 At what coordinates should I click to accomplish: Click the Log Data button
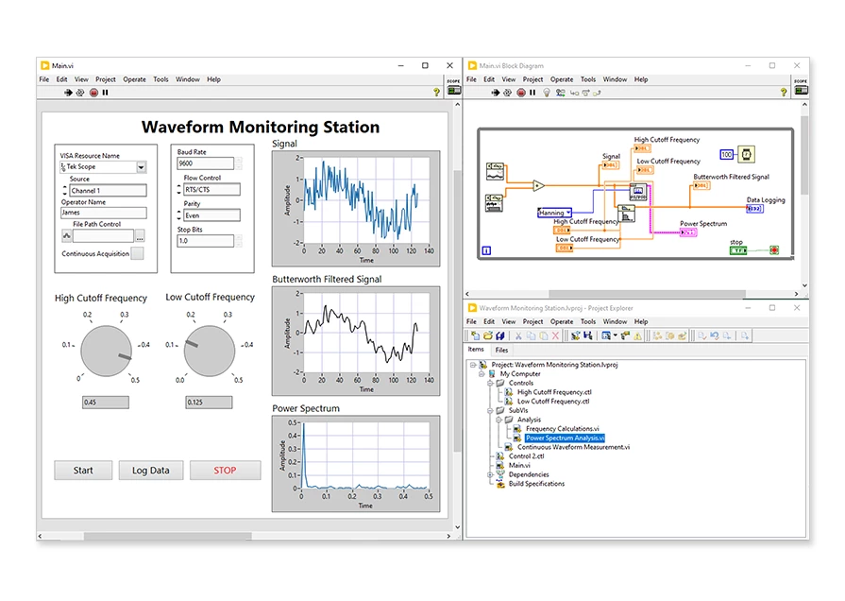(x=150, y=470)
